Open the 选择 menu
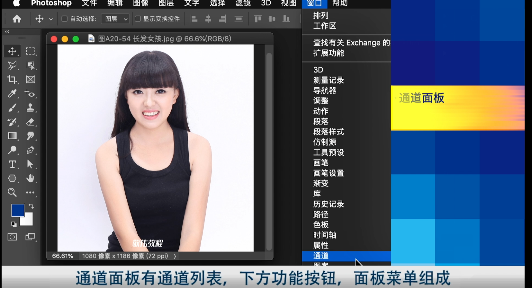Image resolution: width=532 pixels, height=288 pixels. (x=217, y=3)
